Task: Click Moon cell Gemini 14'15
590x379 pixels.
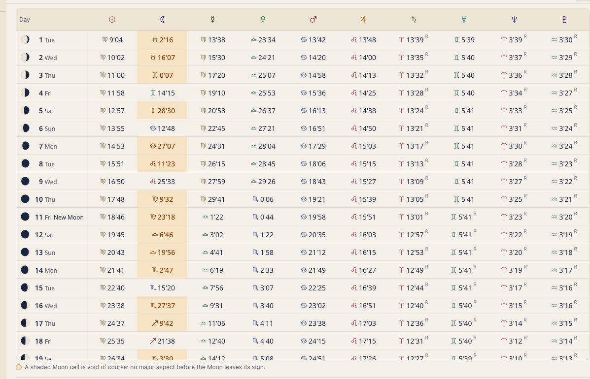Action: pyautogui.click(x=162, y=93)
